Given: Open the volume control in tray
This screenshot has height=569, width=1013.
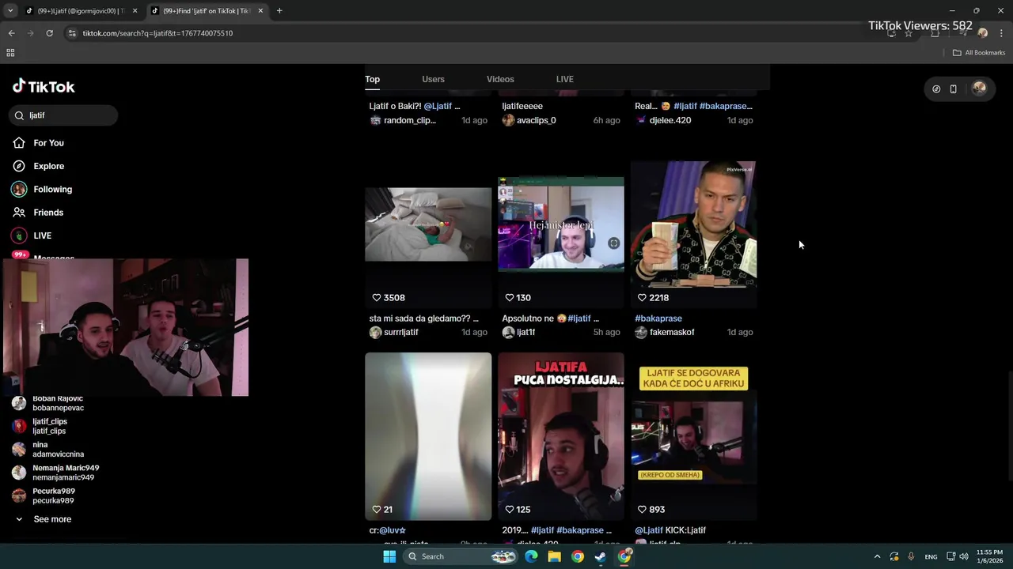Looking at the screenshot, I should 964,556.
